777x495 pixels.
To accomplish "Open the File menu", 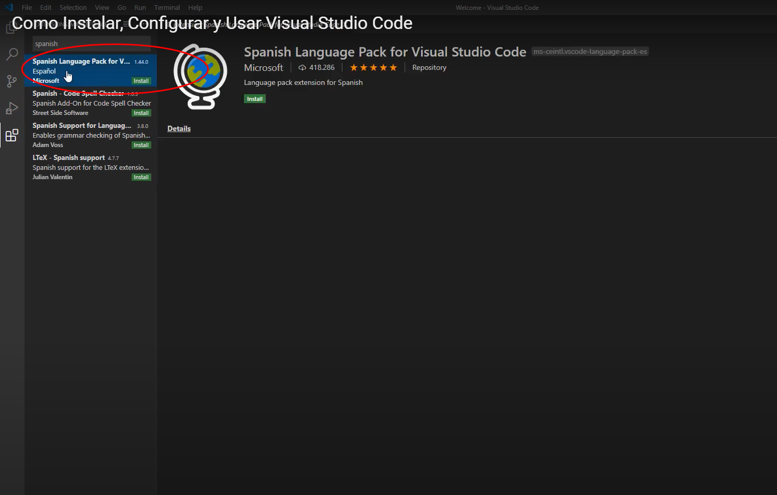I will (27, 7).
